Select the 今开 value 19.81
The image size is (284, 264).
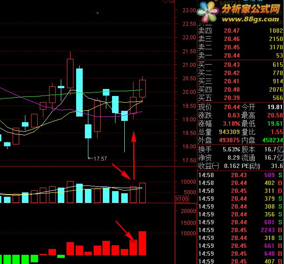pos(275,107)
